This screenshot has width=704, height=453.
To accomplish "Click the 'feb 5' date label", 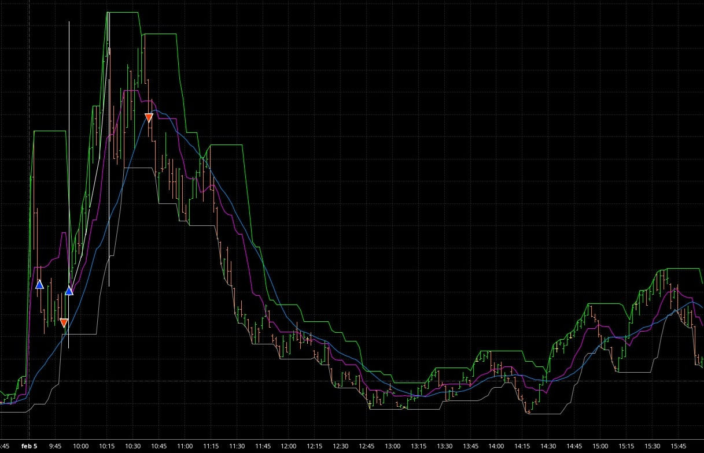I will tap(29, 446).
